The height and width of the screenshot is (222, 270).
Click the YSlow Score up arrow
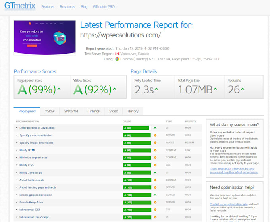(114, 89)
